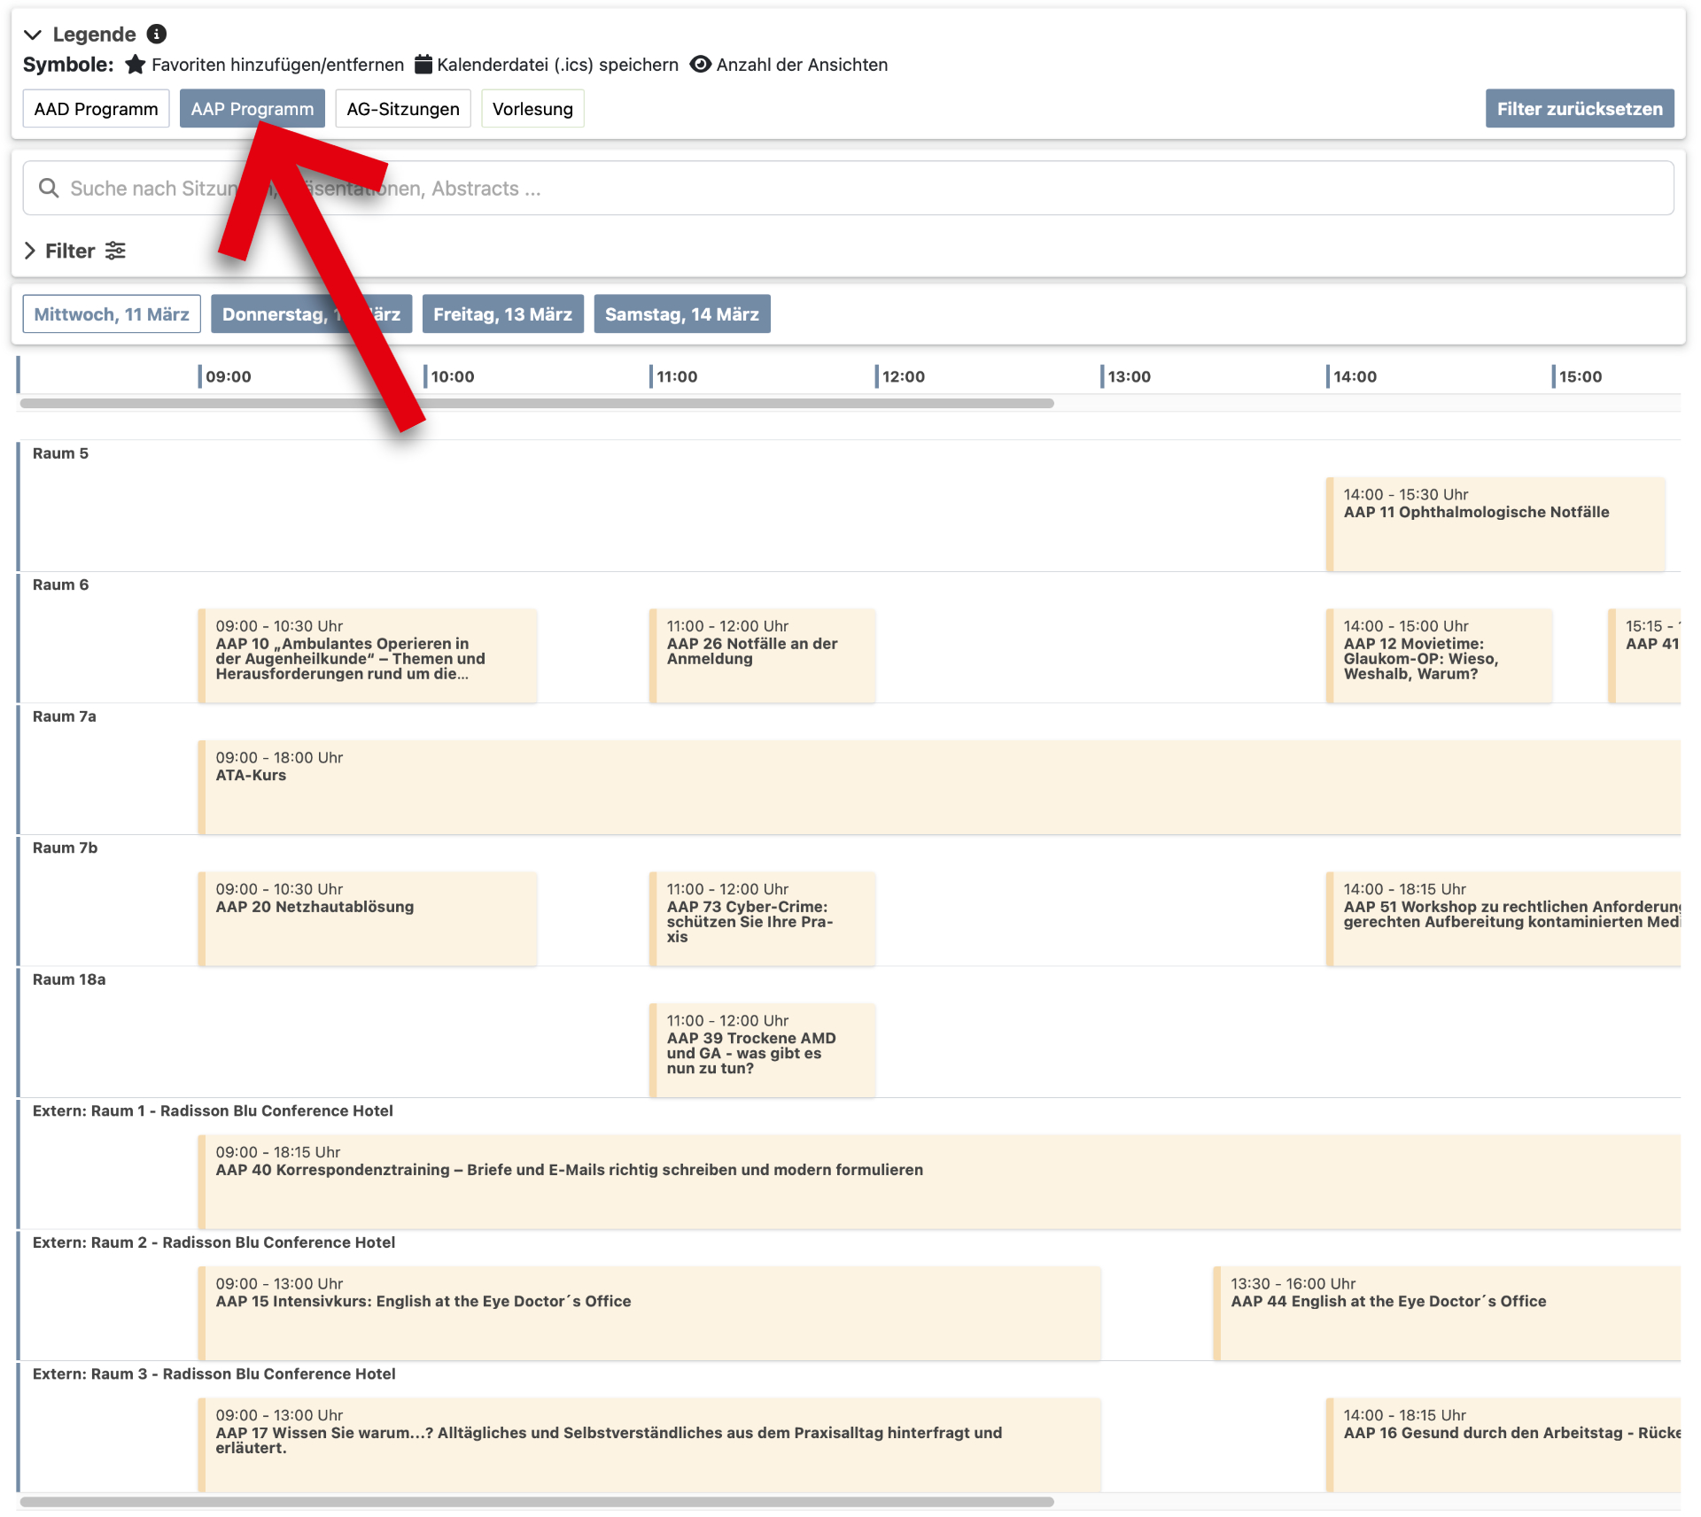Select the Mittwoch, 11 März tab
This screenshot has width=1701, height=1517.
coord(112,314)
